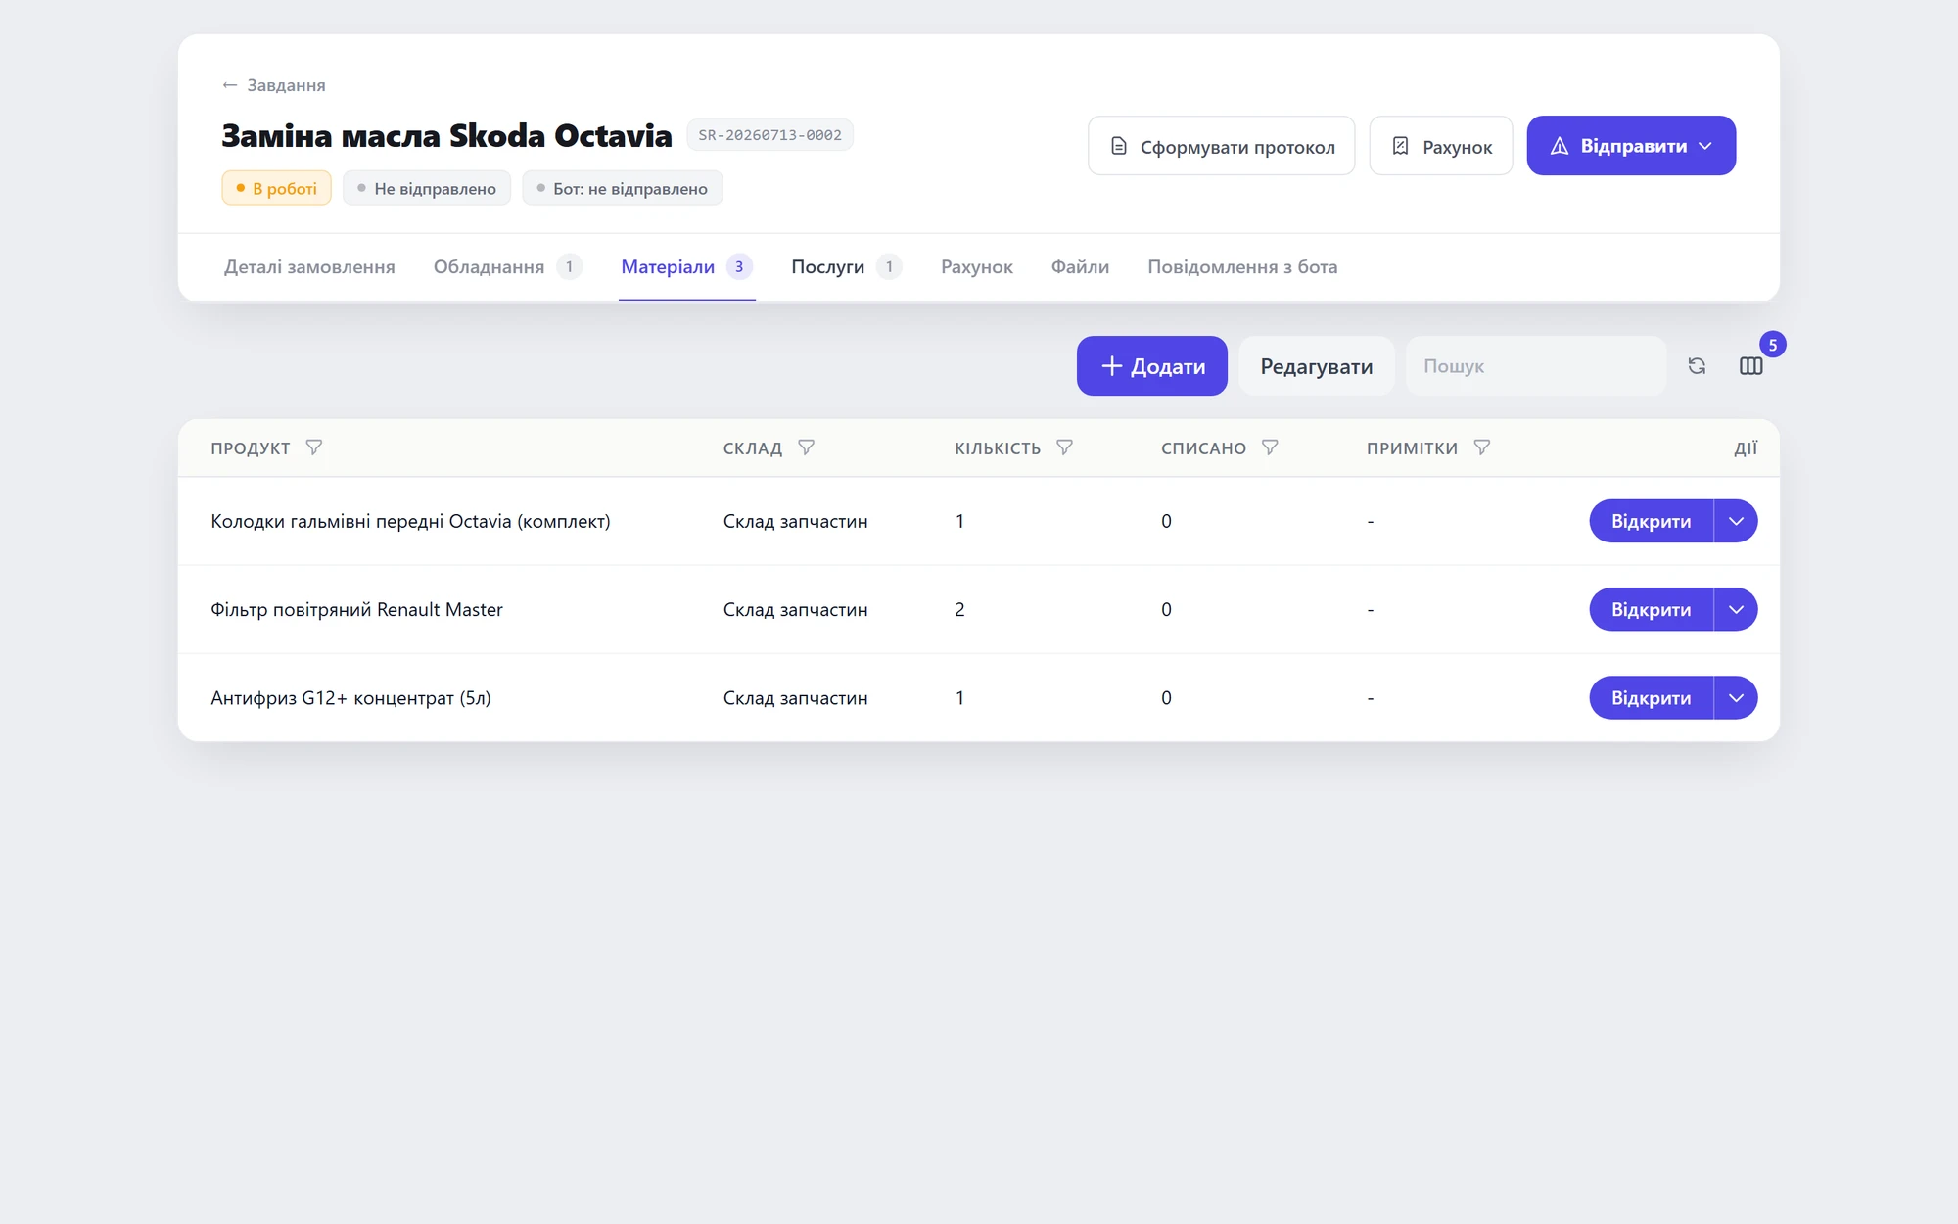Go back via the Завдання arrow link
Viewport: 1958px width, 1224px height.
tap(274, 85)
